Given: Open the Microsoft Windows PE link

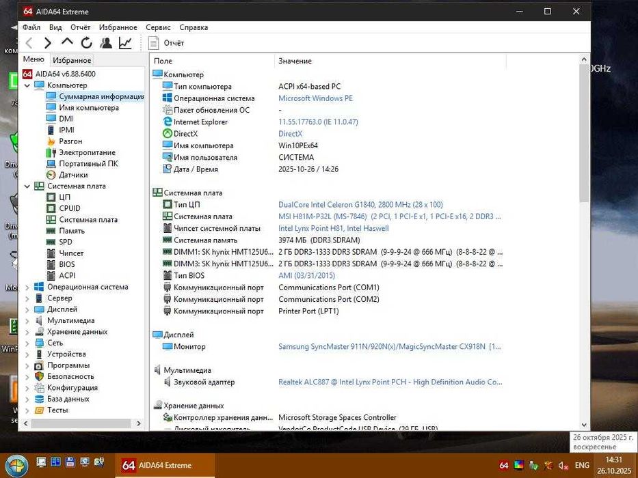Looking at the screenshot, I should pos(315,98).
